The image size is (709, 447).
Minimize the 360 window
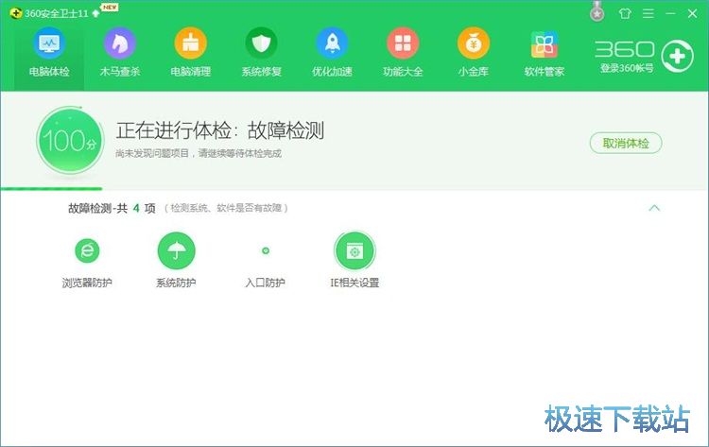pyautogui.click(x=670, y=13)
